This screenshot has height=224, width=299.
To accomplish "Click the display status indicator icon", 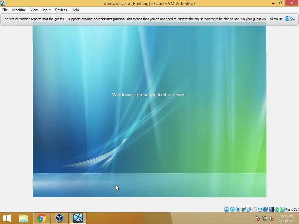I will [260, 209].
